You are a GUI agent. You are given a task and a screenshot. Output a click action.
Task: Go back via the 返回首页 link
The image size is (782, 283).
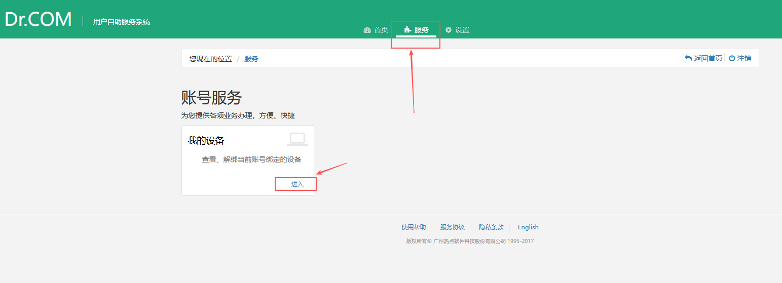[x=707, y=58]
